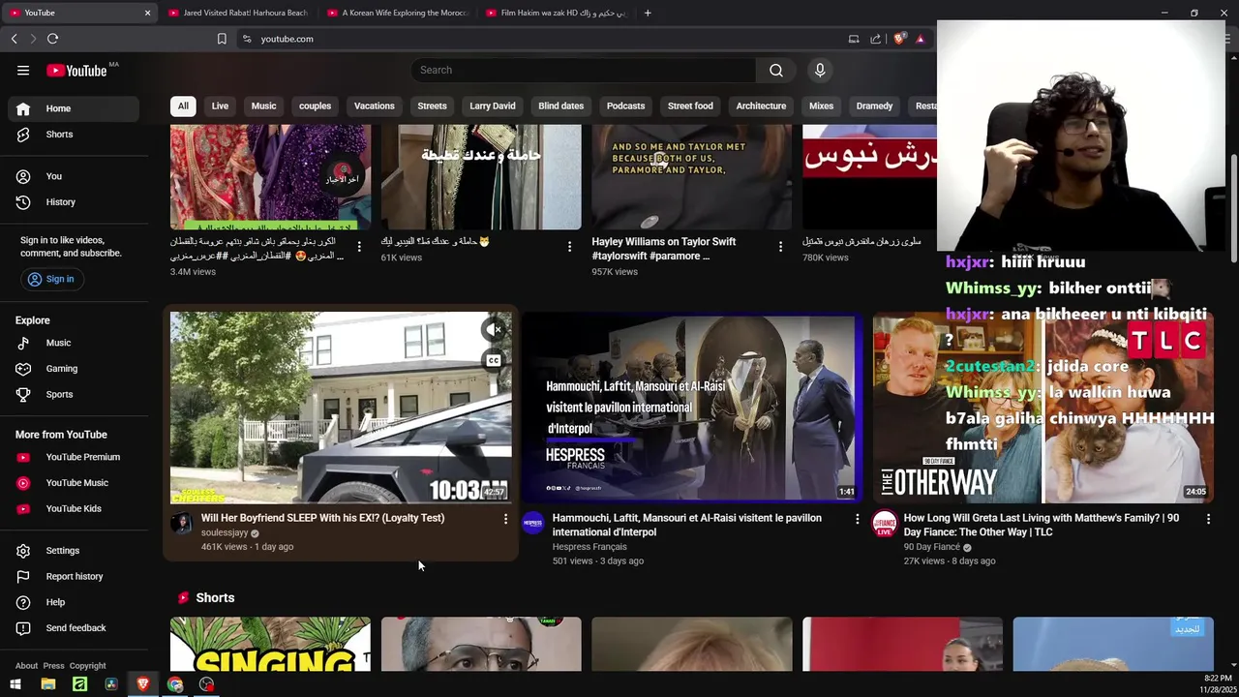
Task: Click the browser address bar youtube.com
Action: [287, 39]
